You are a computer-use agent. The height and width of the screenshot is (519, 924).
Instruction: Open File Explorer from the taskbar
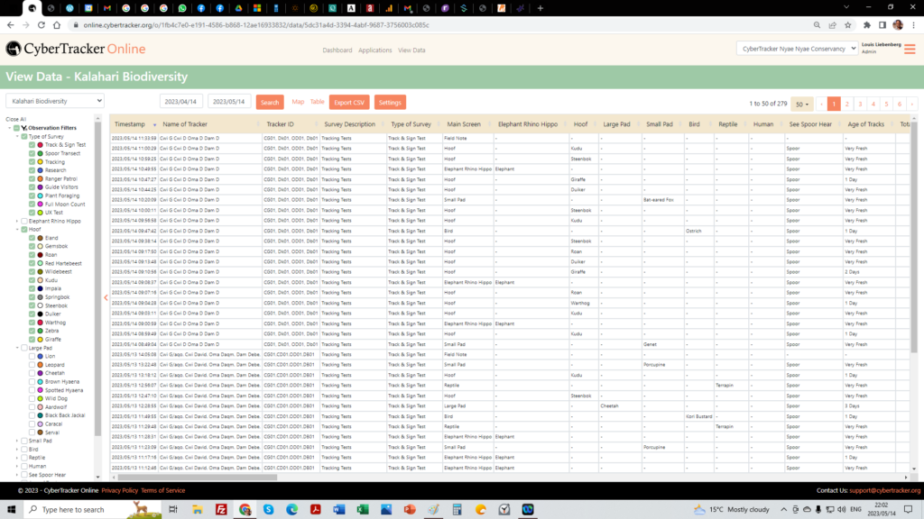[198, 510]
